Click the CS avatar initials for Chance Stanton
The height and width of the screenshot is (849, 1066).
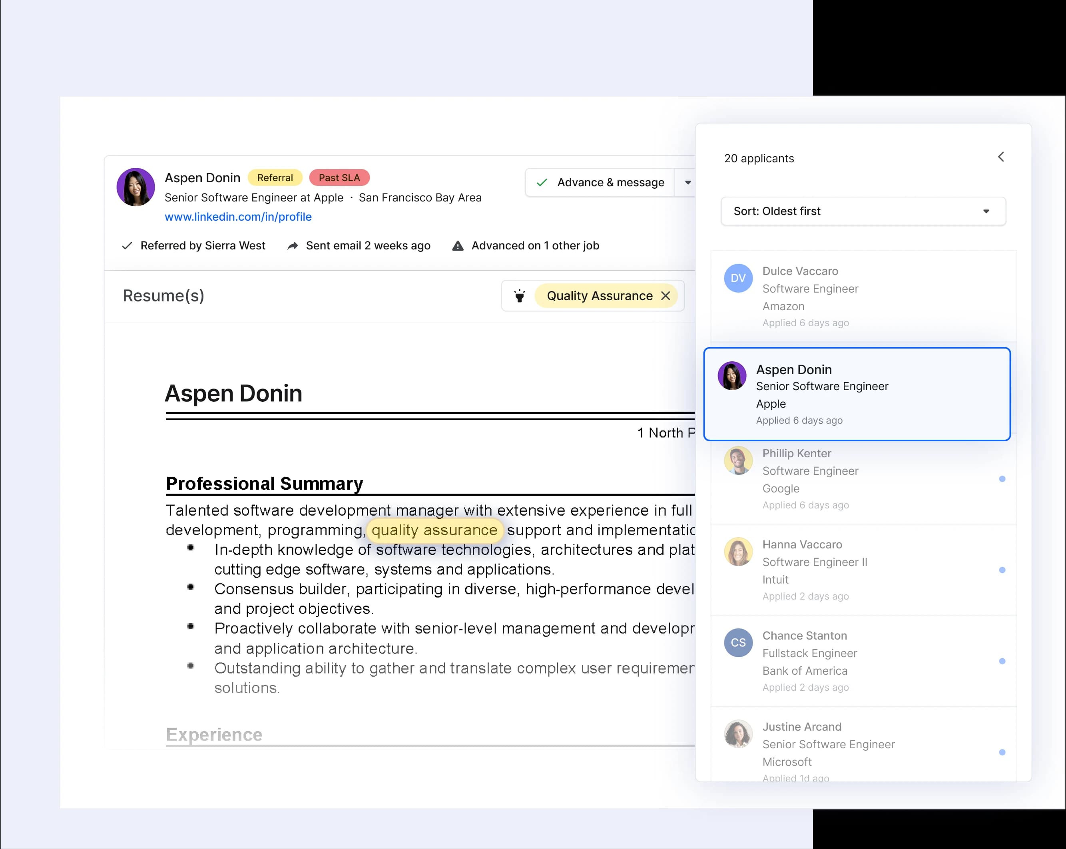738,642
